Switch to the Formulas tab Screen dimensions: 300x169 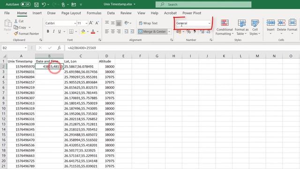(94, 13)
